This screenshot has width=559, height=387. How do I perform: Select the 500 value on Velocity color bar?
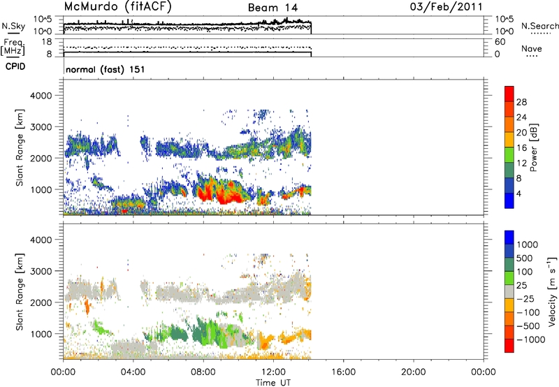click(x=526, y=258)
